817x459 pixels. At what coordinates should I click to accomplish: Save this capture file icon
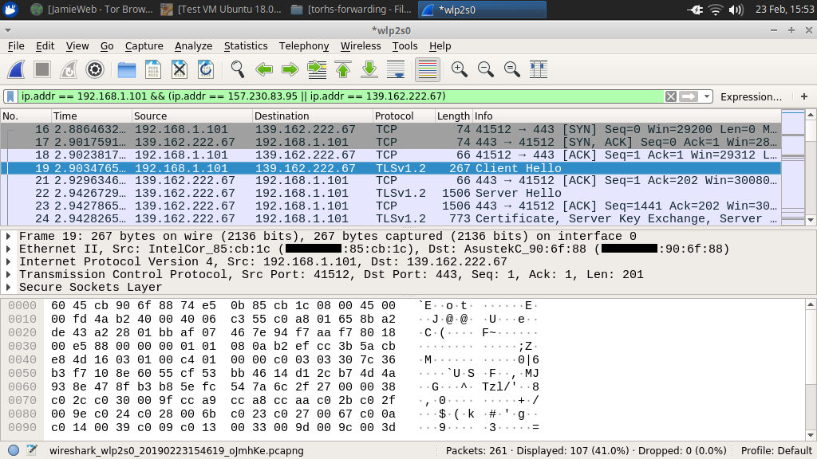152,69
